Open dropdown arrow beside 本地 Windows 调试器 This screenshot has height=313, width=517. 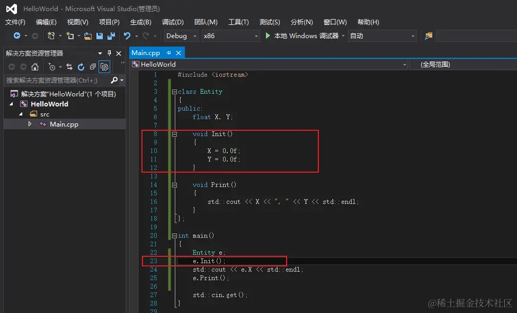coord(343,35)
